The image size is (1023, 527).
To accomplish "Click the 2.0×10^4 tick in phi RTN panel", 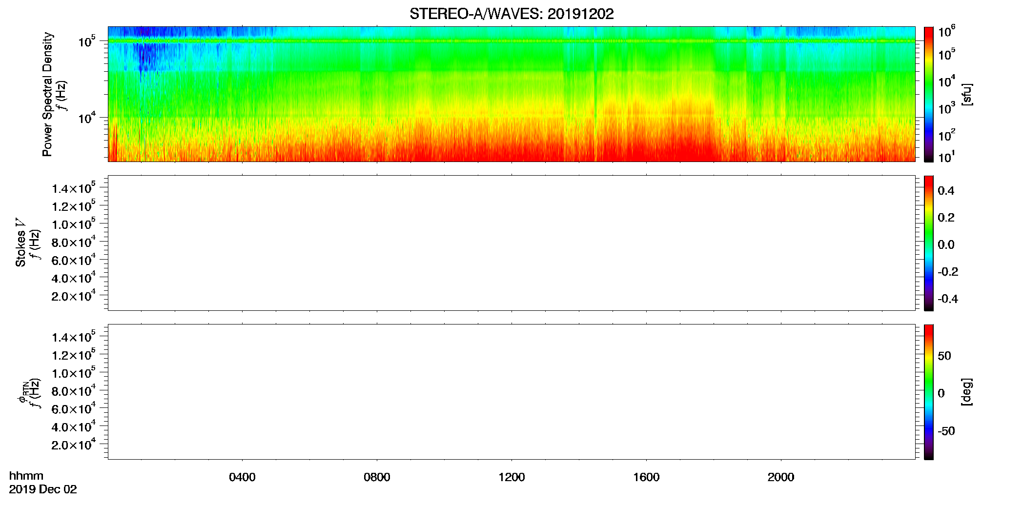I will (x=73, y=444).
